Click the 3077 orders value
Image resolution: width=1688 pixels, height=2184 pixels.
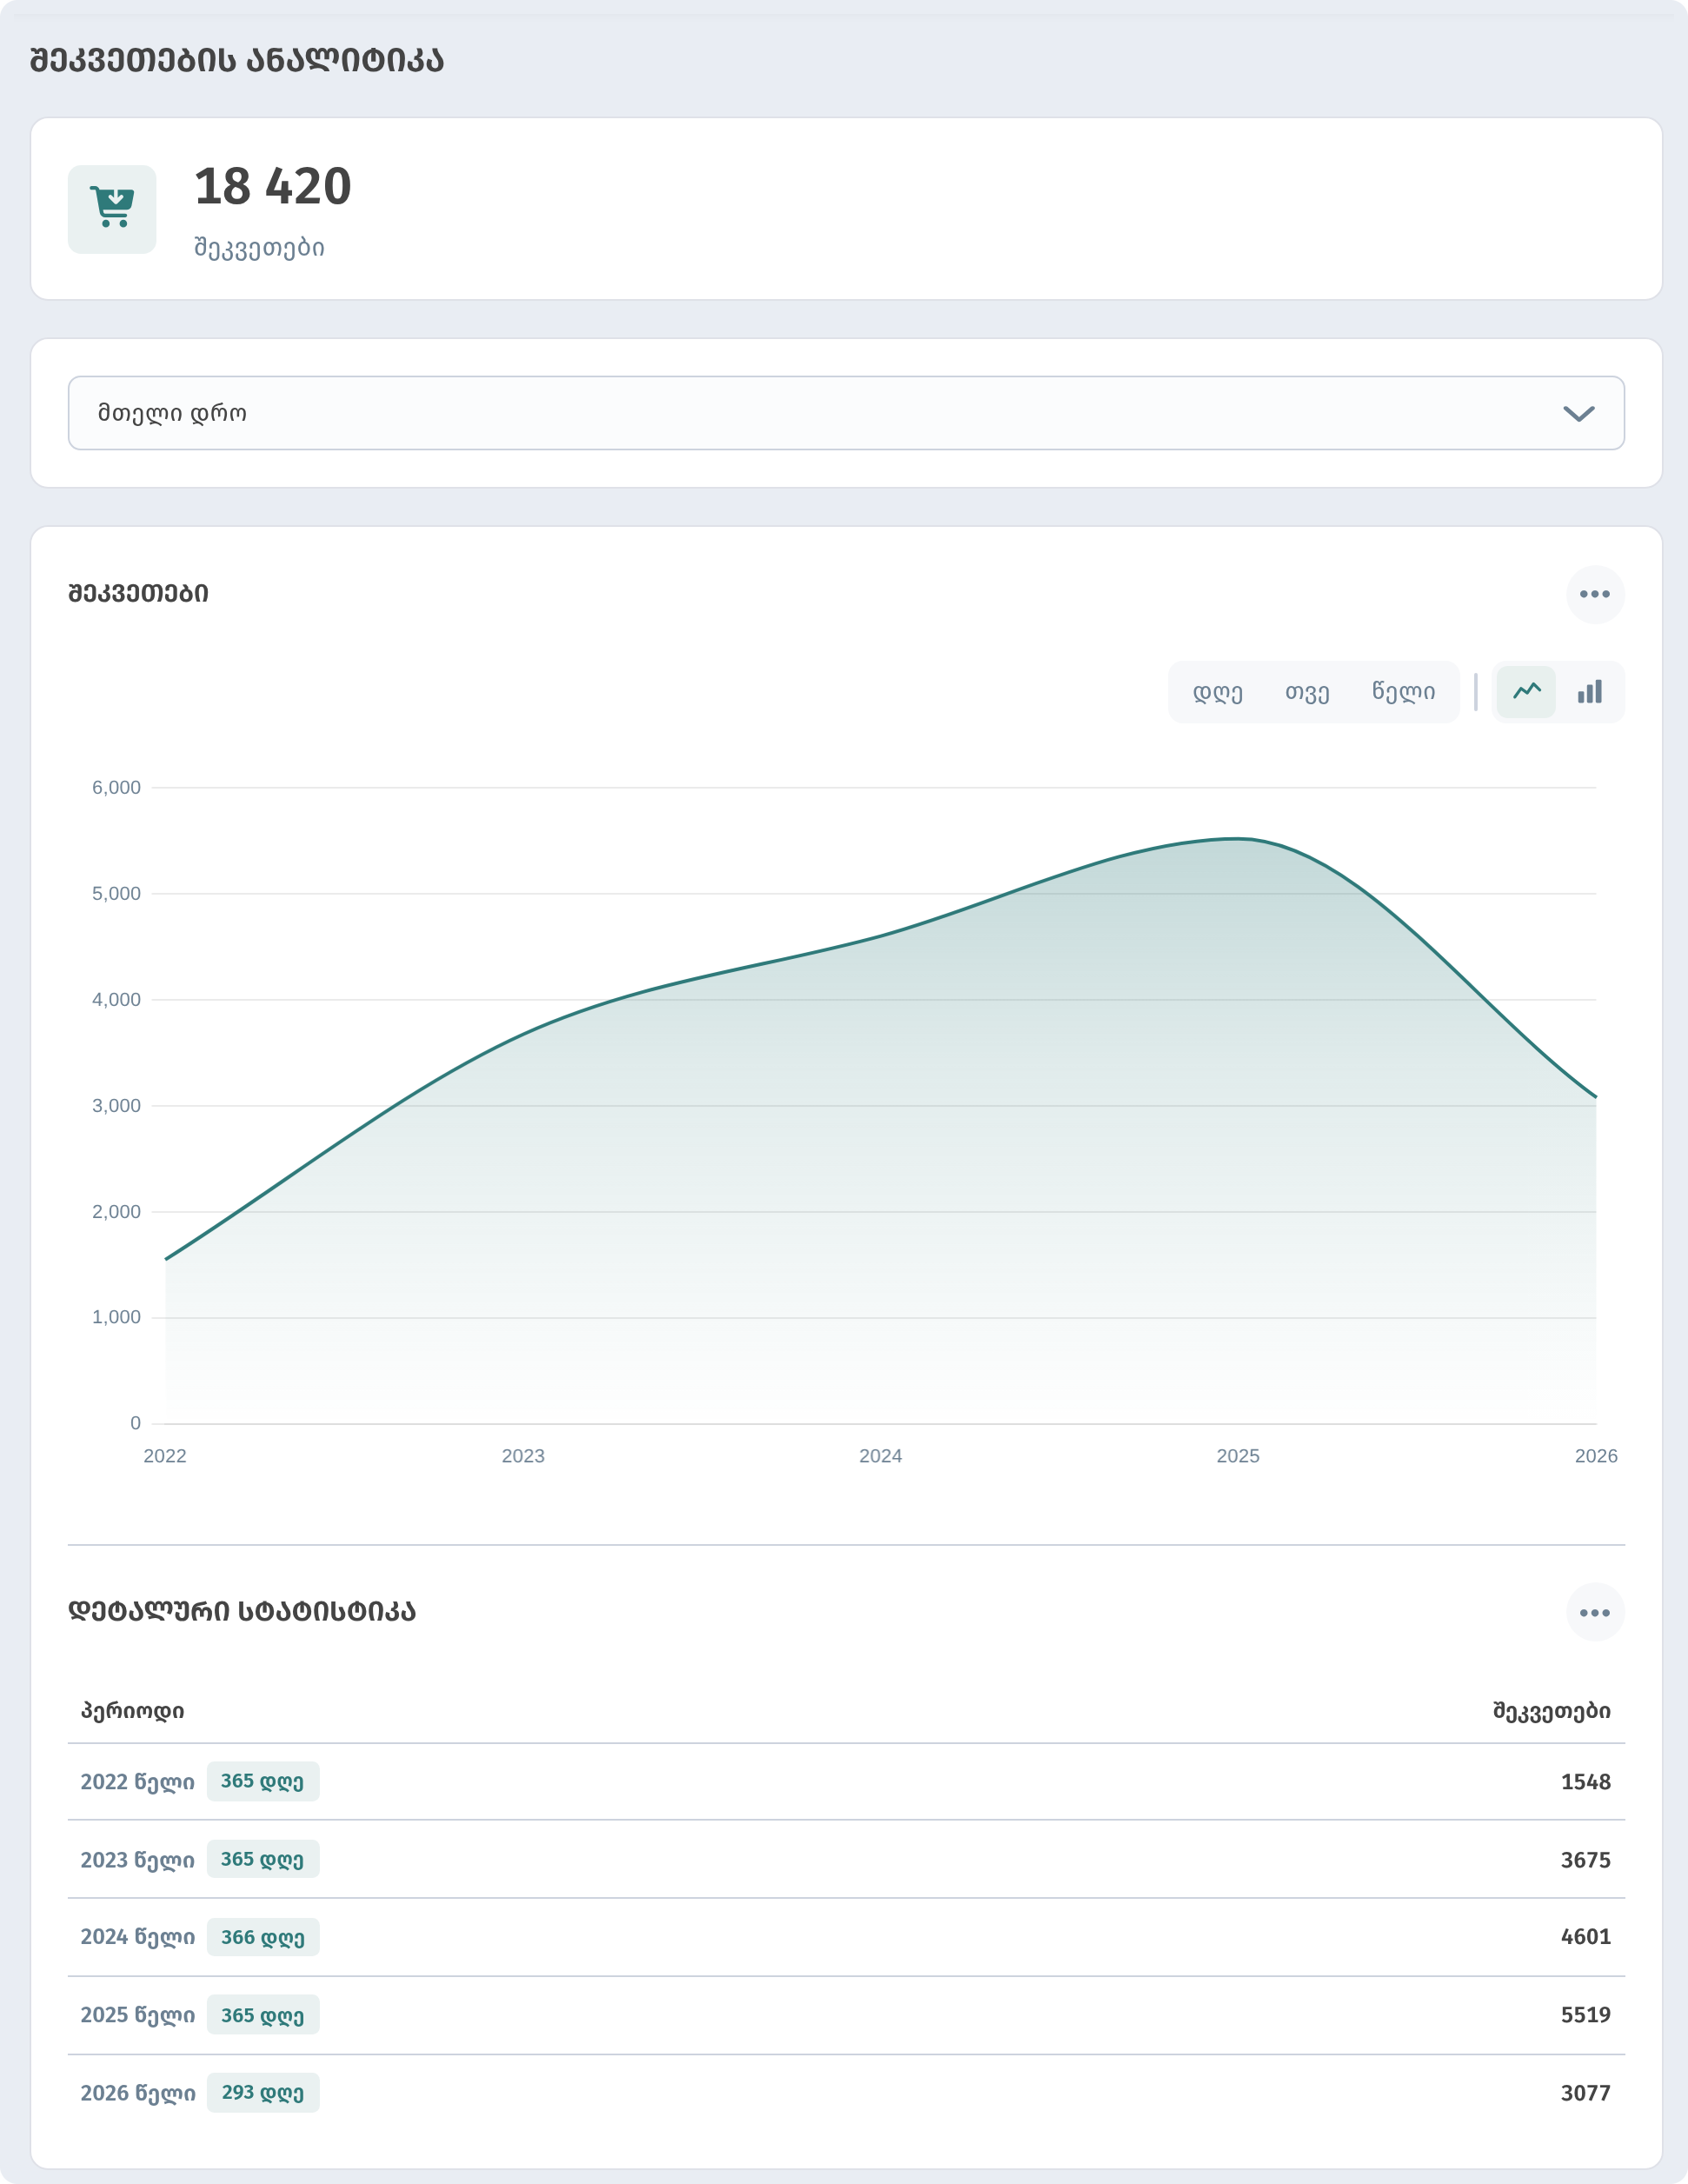pos(1585,2093)
